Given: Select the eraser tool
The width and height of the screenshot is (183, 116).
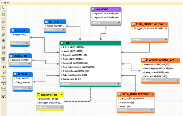Looking at the screenshot, I should click(x=3, y=22).
